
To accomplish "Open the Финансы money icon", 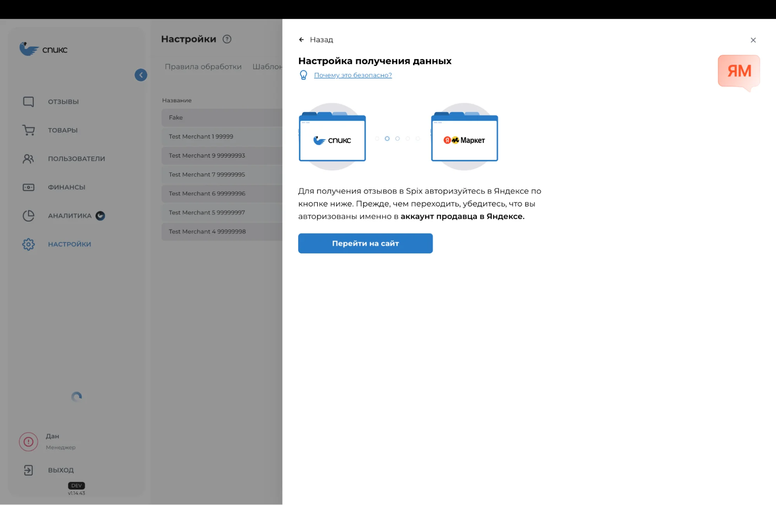I will coord(28,187).
